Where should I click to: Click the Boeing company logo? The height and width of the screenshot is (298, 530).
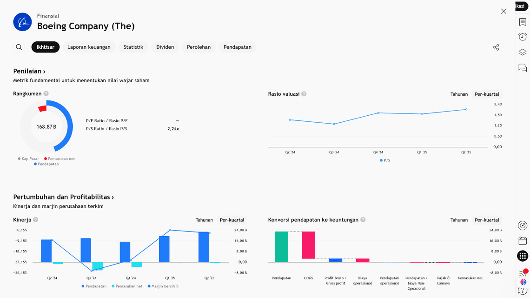(x=22, y=22)
